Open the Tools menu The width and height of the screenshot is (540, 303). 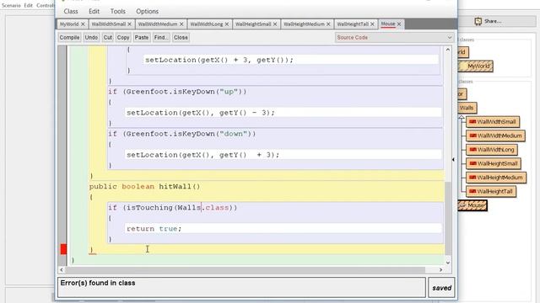pos(118,11)
